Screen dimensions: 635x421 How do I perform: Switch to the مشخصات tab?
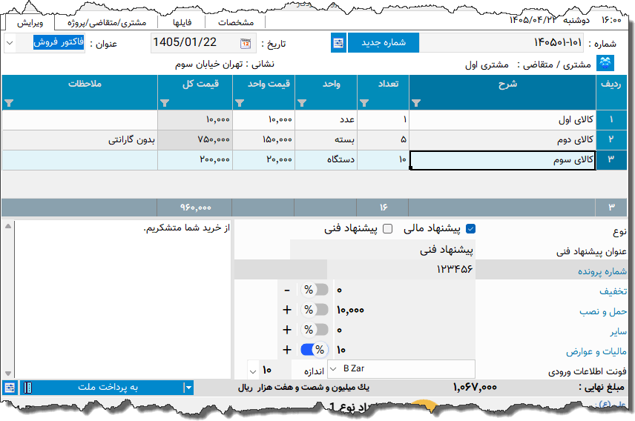click(x=236, y=23)
